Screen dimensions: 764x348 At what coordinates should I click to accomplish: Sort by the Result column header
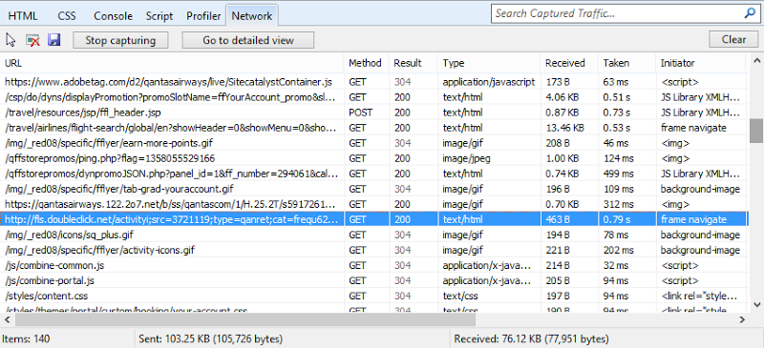pyautogui.click(x=414, y=63)
